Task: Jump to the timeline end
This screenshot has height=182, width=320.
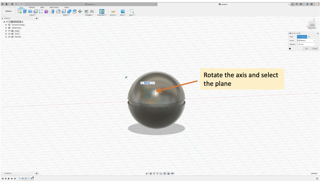Action: [x=15, y=178]
